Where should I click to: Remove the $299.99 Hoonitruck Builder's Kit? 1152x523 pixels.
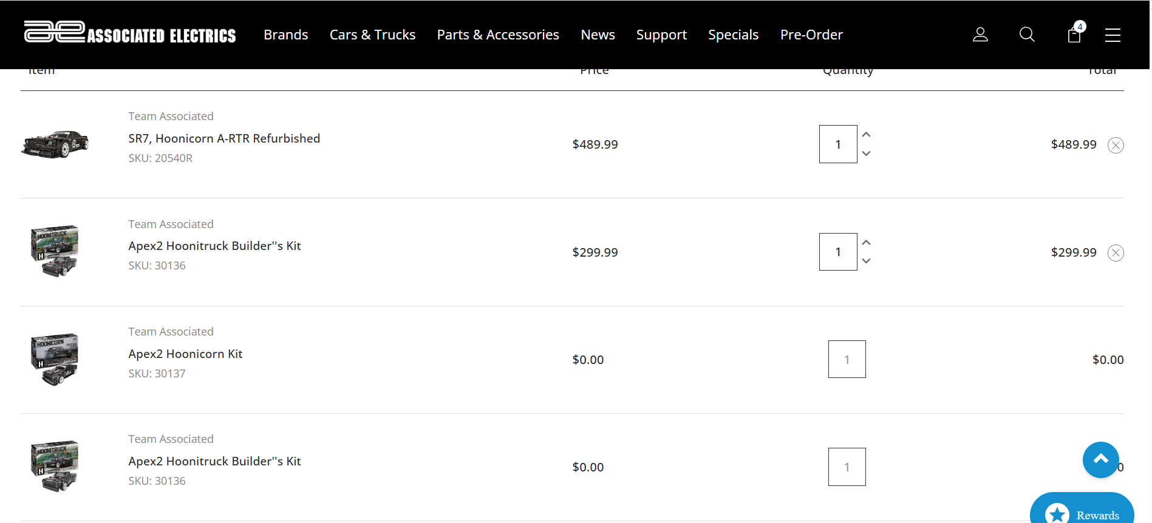point(1116,253)
